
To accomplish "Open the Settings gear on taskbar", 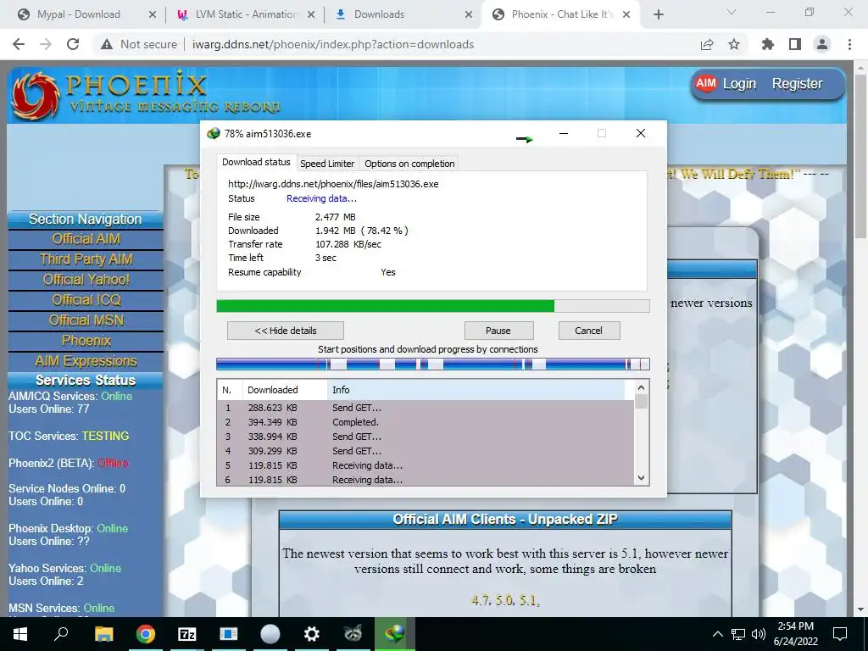I will tap(312, 634).
